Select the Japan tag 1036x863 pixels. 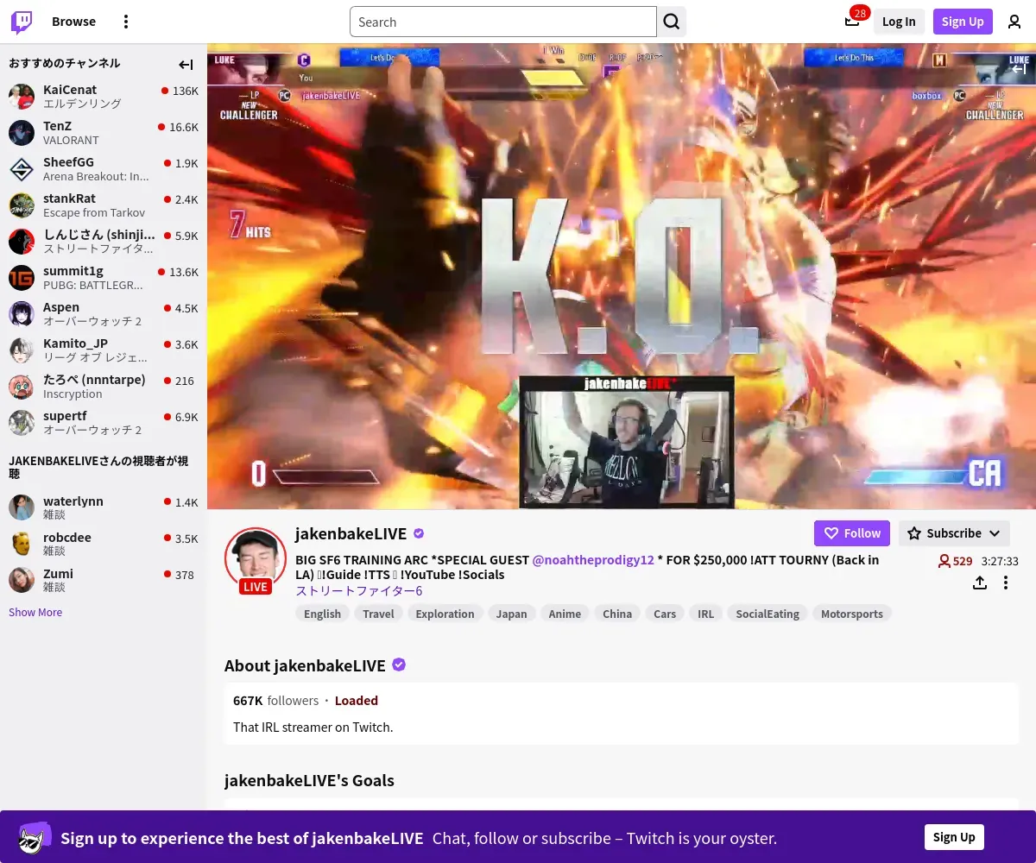[x=511, y=614]
